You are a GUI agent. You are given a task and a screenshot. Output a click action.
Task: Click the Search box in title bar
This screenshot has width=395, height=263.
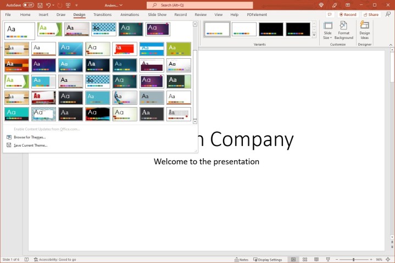tap(199, 5)
